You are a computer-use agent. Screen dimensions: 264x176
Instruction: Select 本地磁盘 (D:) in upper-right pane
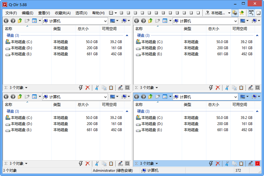point(152,48)
